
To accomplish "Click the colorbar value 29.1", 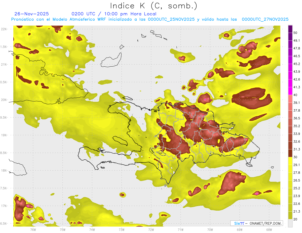I will coord(297,165).
